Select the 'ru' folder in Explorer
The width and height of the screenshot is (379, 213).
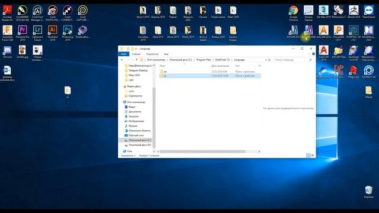tap(210, 76)
